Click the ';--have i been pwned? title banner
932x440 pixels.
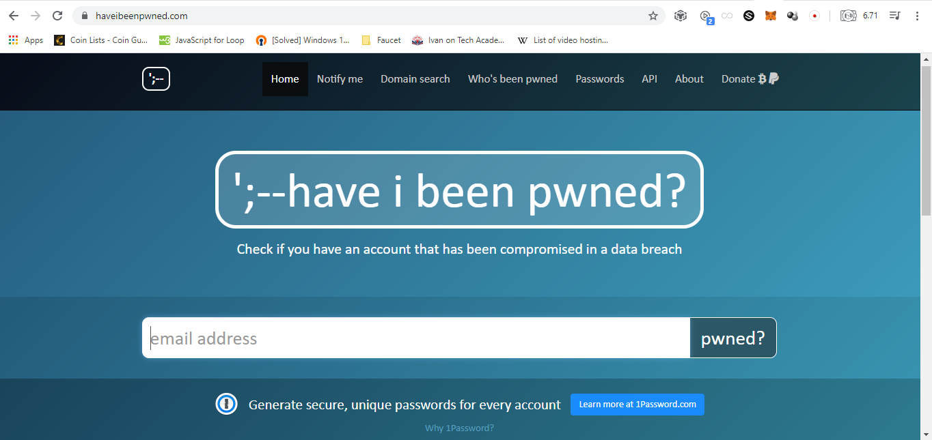459,190
